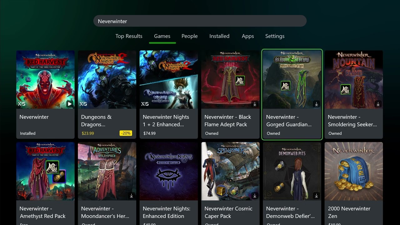Open the People tab
Viewport: 400px width, 225px height.
[190, 36]
